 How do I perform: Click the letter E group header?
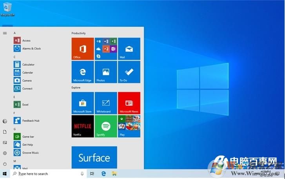point(15,97)
